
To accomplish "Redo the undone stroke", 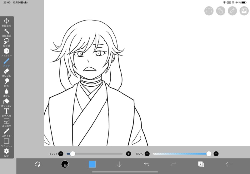I will (174, 164).
